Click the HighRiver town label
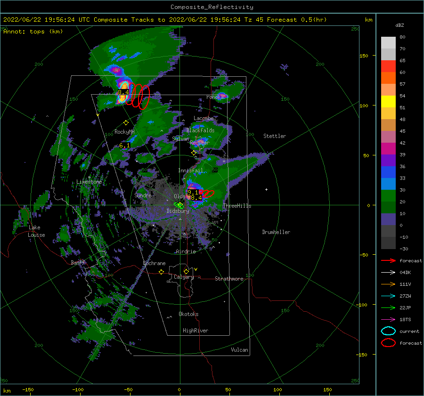Screen dimensions: 424x396 pos(196,331)
